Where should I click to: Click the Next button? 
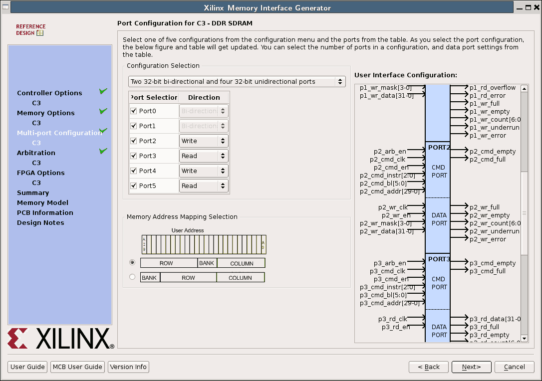(x=471, y=367)
